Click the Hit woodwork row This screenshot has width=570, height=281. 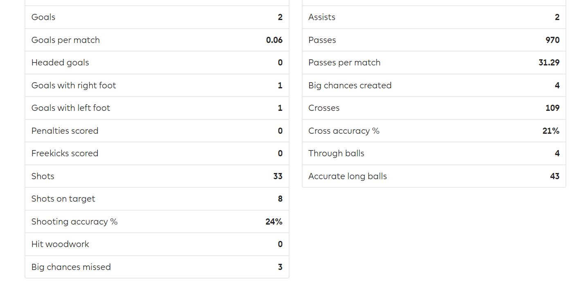coord(157,244)
